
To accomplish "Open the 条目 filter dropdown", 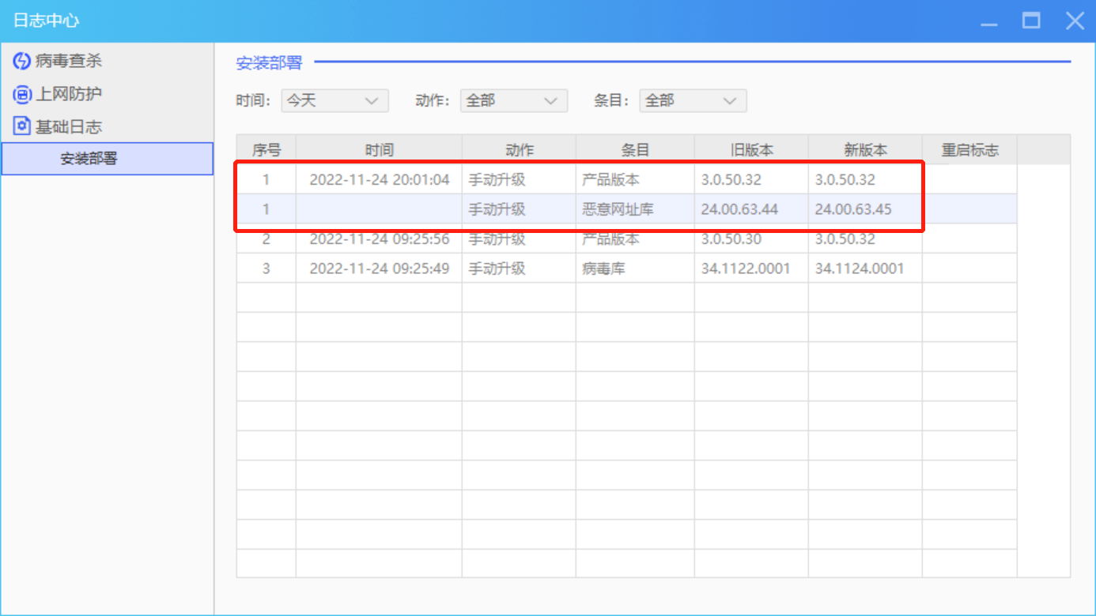I will (x=693, y=100).
